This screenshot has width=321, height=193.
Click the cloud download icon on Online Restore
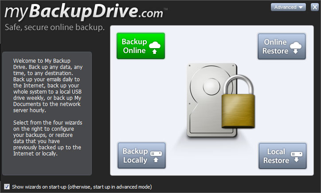tap(296, 48)
